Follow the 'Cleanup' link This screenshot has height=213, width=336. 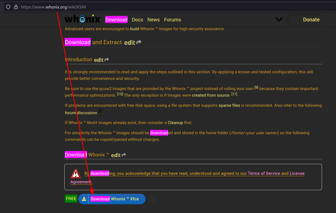[175, 123]
